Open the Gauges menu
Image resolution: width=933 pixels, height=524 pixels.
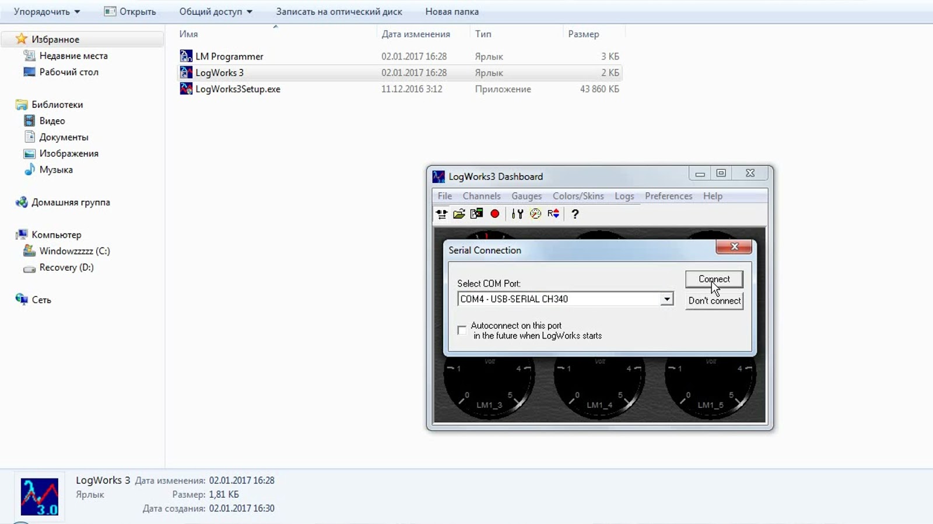click(x=527, y=196)
